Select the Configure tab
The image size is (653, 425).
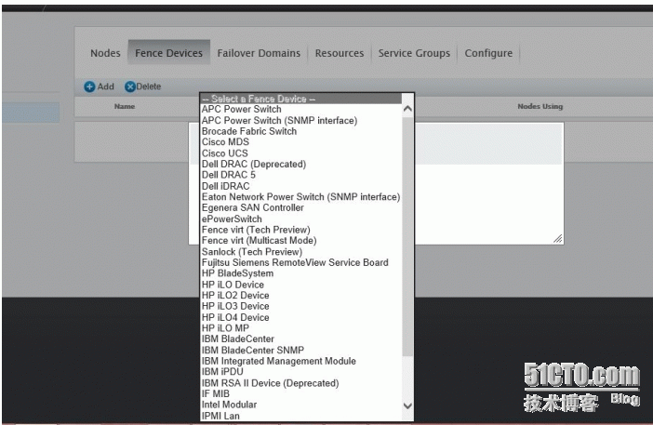(x=488, y=53)
